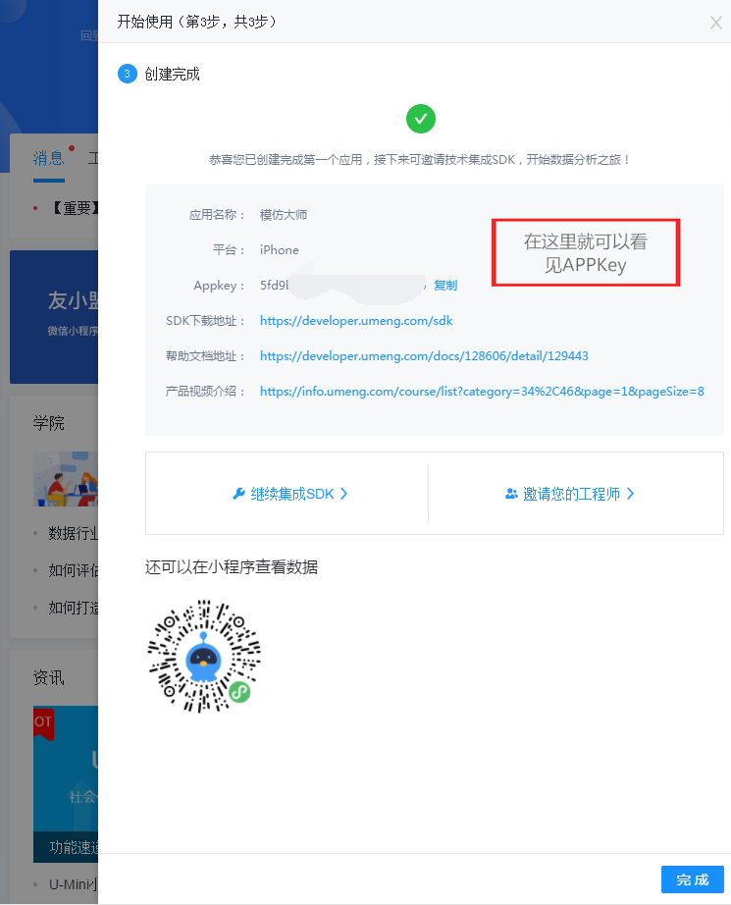731x905 pixels.
Task: Click the green success checkmark icon
Action: (x=420, y=119)
